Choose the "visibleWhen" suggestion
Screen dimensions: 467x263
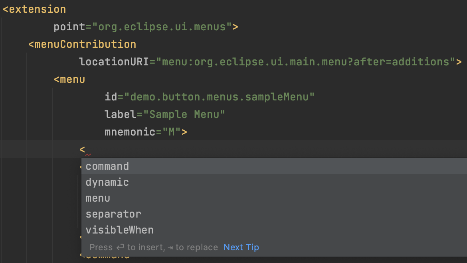click(x=119, y=230)
